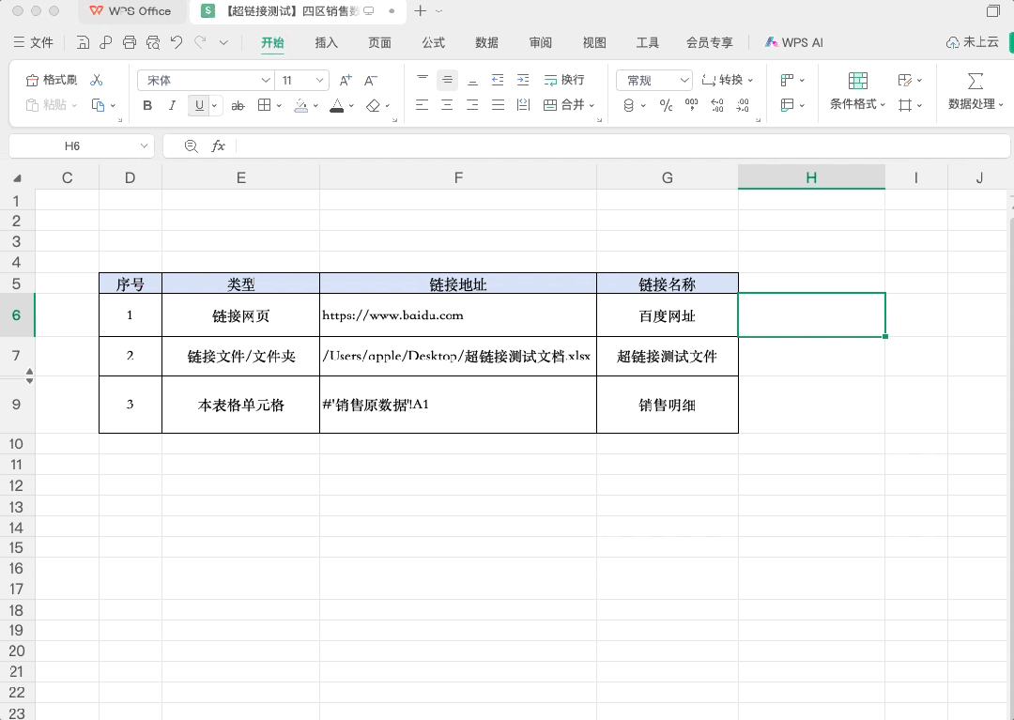The width and height of the screenshot is (1014, 720).
Task: Apply the font color A
Action: (337, 105)
